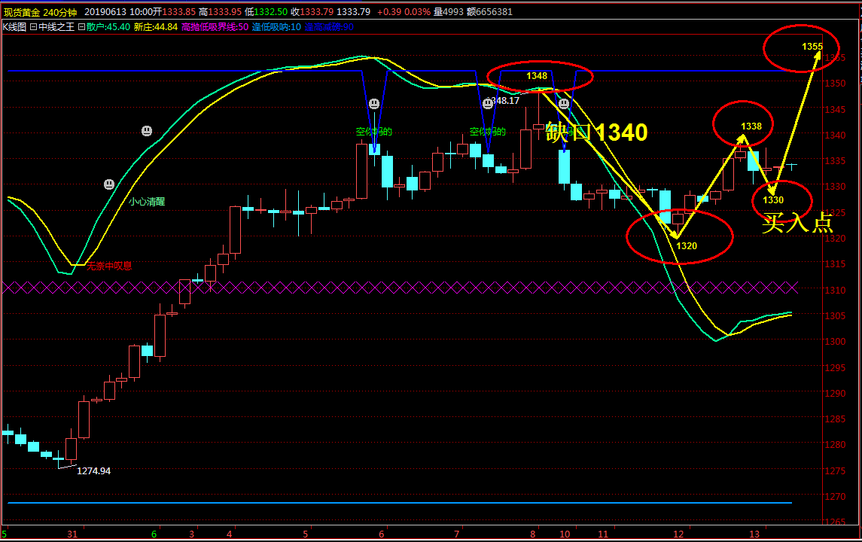Click the turnover 额6656381

[490, 11]
